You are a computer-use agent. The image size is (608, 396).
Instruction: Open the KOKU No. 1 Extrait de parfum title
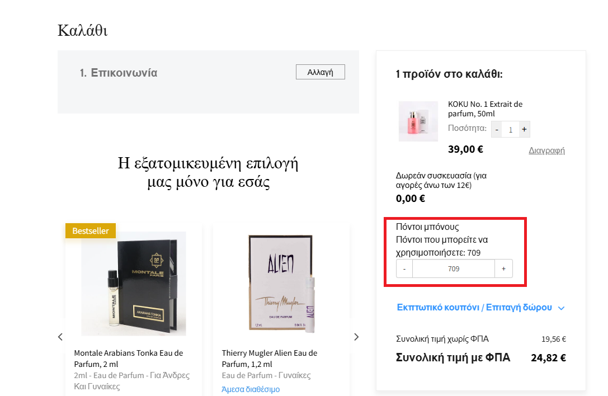[x=485, y=109]
